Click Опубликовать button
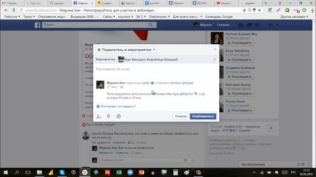The image size is (316, 177). click(x=203, y=117)
